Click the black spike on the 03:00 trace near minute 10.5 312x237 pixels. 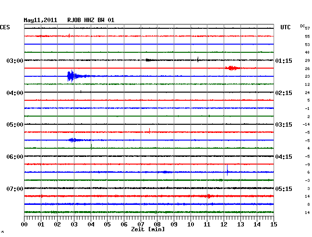[x=198, y=59]
